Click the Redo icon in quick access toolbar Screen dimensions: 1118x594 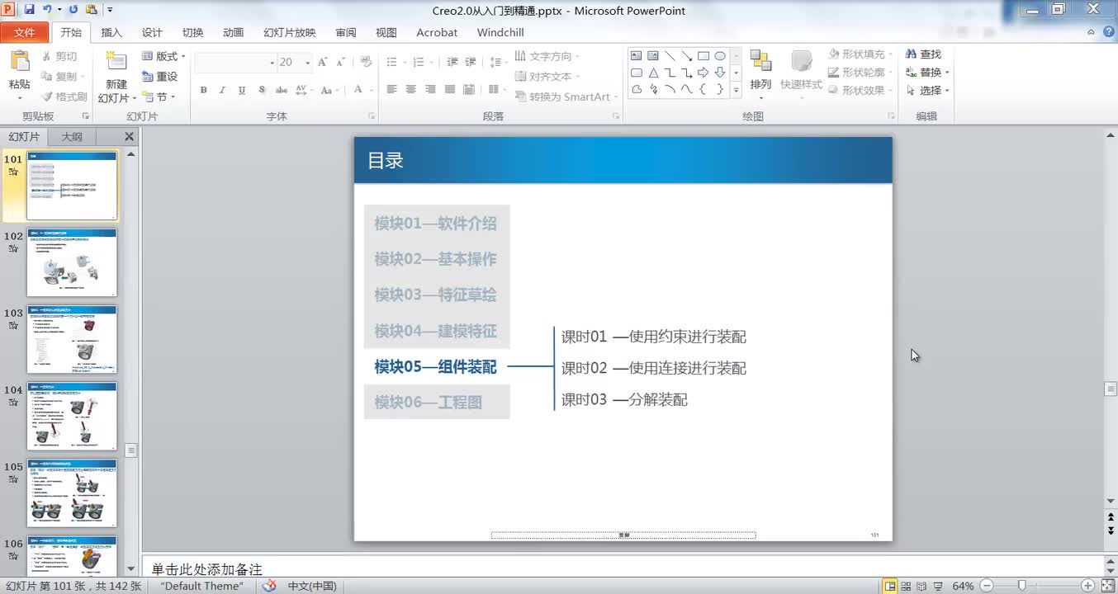[73, 10]
